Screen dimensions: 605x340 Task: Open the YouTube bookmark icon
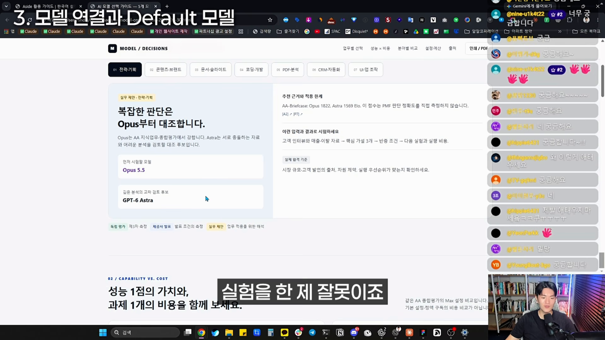[317, 31]
